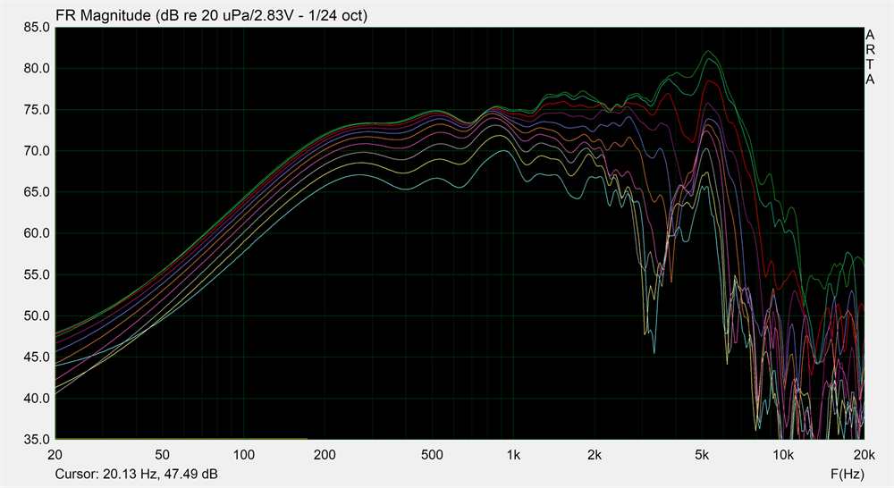Click the 200 Hz frequency axis label
894x488 pixels.
point(325,455)
